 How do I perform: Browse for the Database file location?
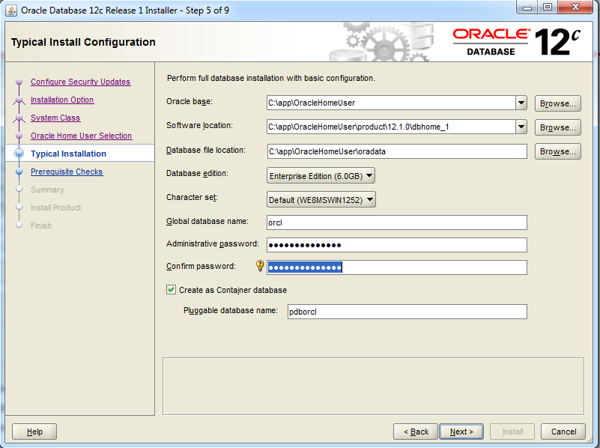point(557,151)
